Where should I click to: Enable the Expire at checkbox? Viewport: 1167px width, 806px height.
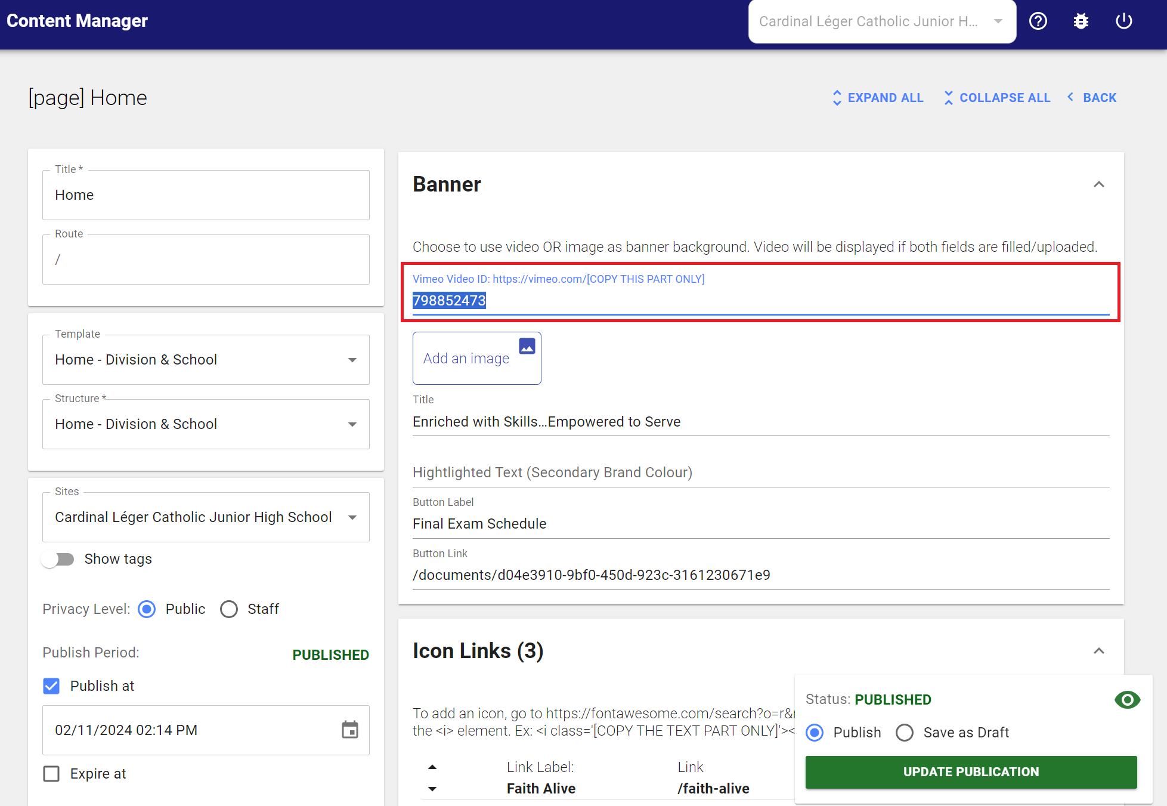[x=52, y=774]
